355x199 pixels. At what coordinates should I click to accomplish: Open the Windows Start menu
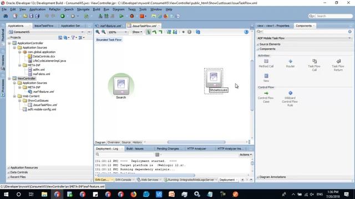click(6, 194)
